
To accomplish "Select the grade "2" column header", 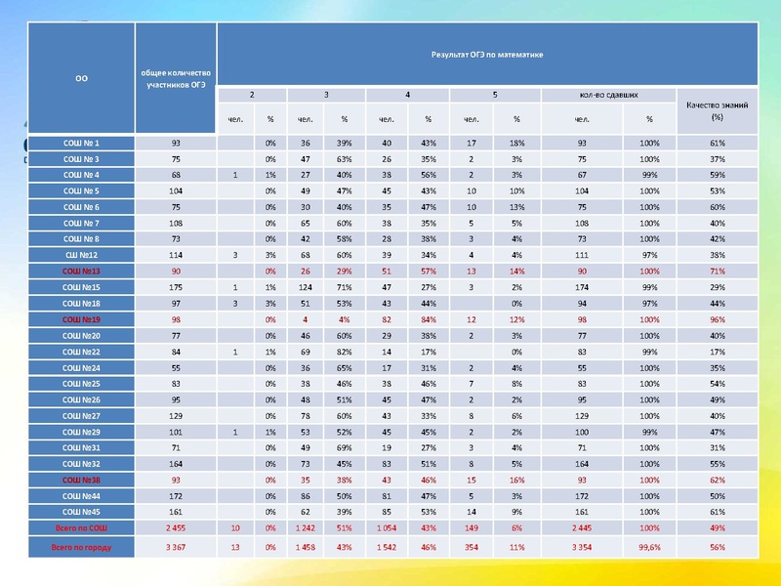I will pyautogui.click(x=252, y=95).
